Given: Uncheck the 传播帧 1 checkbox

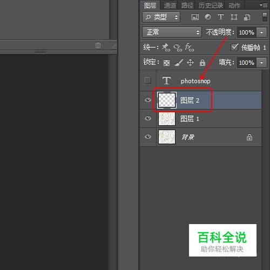Looking at the screenshot, I should (234, 48).
